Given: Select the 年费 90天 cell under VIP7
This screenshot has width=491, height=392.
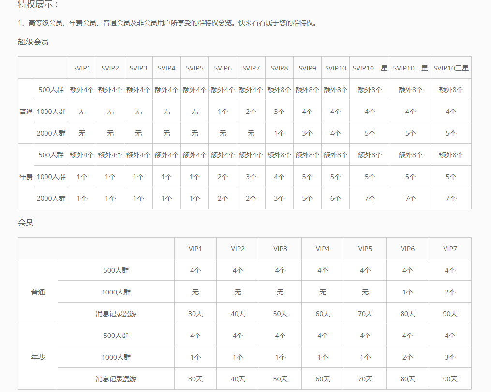Looking at the screenshot, I should (x=450, y=379).
